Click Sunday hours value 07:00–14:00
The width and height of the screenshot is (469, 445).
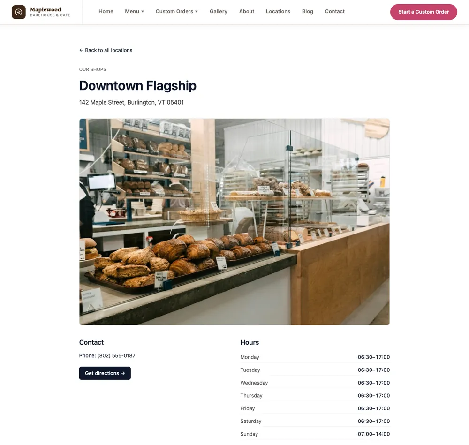374,434
